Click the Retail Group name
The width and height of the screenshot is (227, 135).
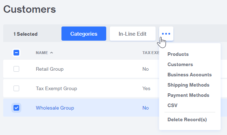click(x=50, y=69)
